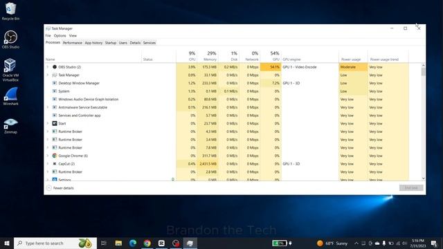Open the View menu
443x249 pixels.
click(73, 35)
